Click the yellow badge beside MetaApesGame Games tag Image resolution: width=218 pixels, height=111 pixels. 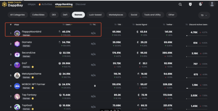click(x=33, y=77)
